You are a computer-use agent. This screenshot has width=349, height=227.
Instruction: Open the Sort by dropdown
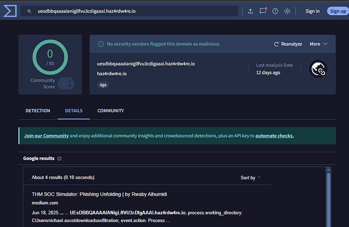[250, 178]
